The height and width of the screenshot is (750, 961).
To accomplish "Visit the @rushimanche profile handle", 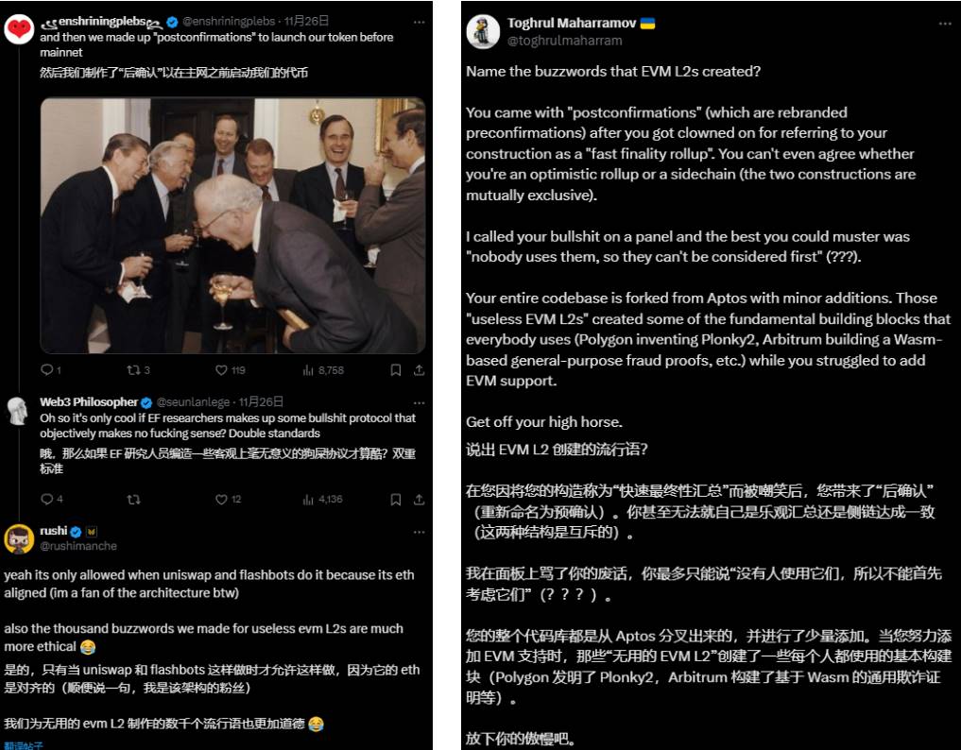I will point(78,546).
